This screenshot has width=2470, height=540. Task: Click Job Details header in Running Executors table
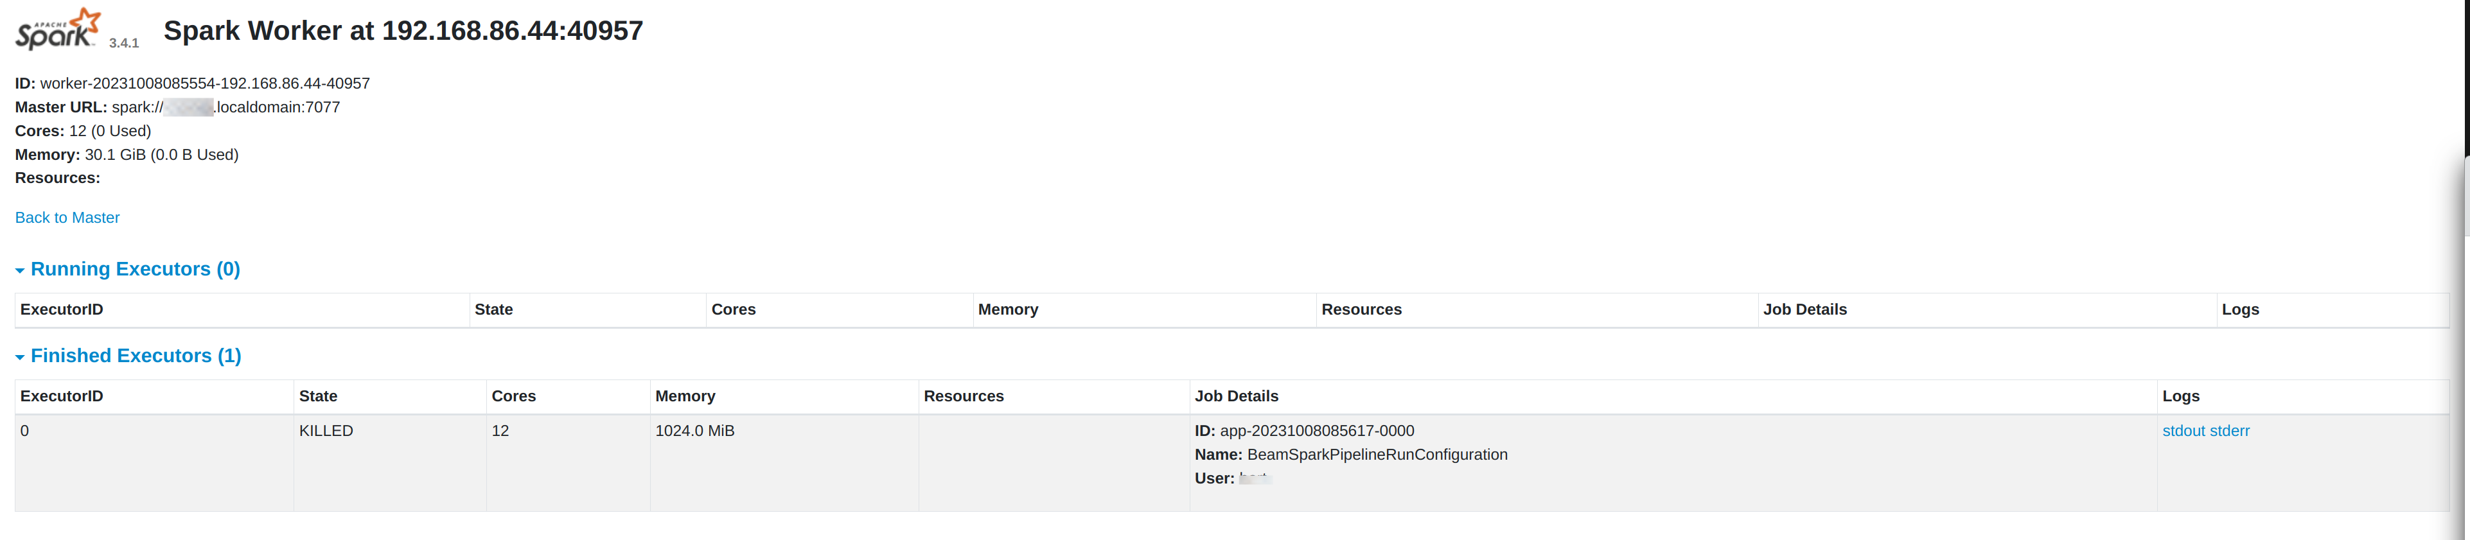coord(1804,309)
